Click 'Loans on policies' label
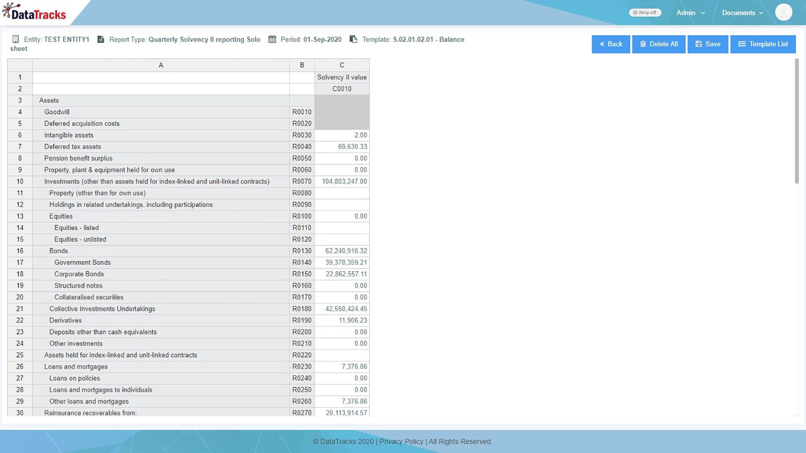 click(74, 378)
